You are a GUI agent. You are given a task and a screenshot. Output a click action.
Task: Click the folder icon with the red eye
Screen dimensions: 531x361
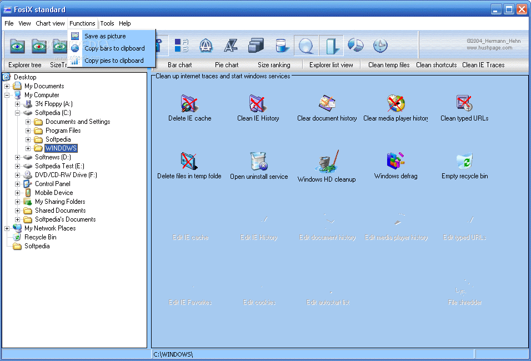(x=39, y=46)
